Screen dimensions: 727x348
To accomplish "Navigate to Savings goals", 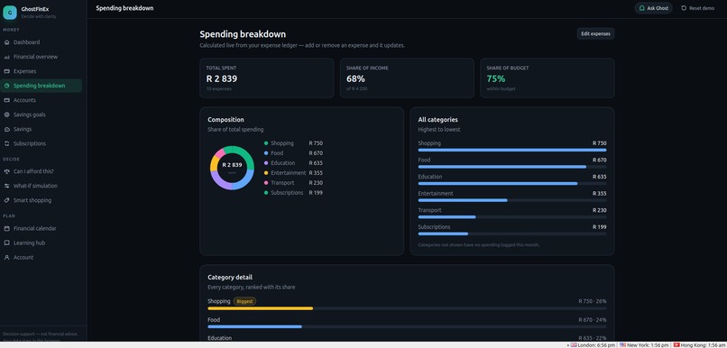I will (41, 114).
